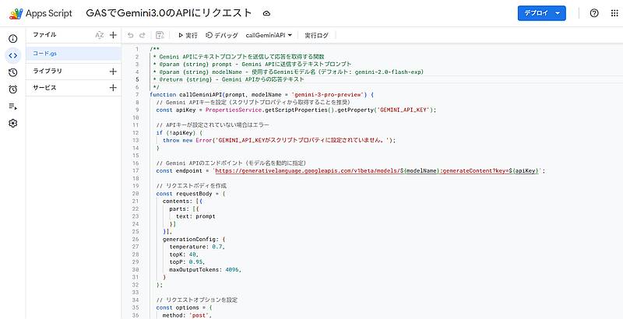Click on 'GEMINI_API_KEY' in getProperty call
Viewport: 623px width, 319px height.
[x=404, y=110]
